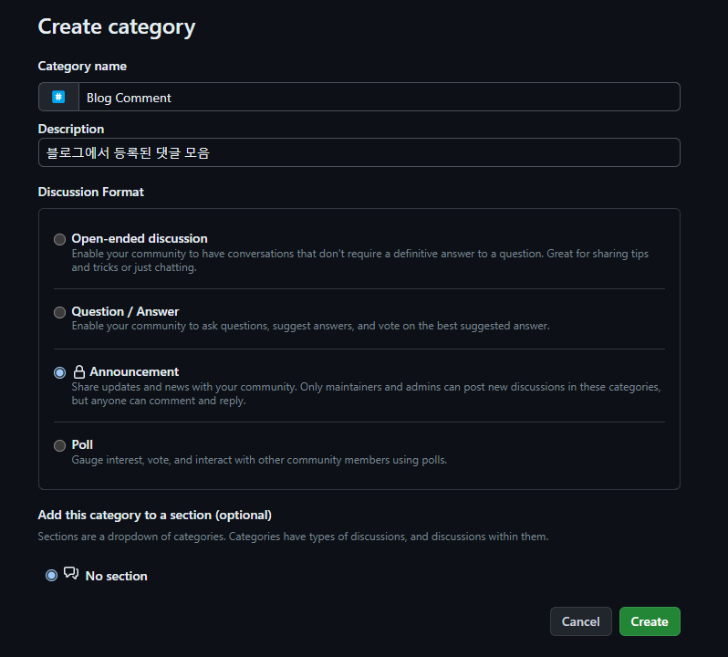Focus the Description text field
Viewport: 728px width, 657px height.
(x=359, y=152)
